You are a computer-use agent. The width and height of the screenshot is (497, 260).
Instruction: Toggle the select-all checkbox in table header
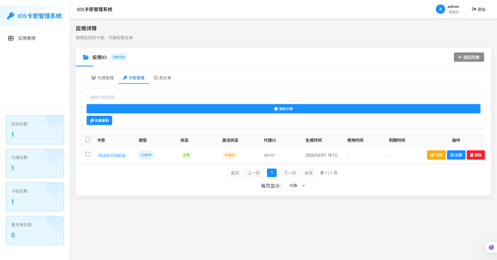point(88,140)
